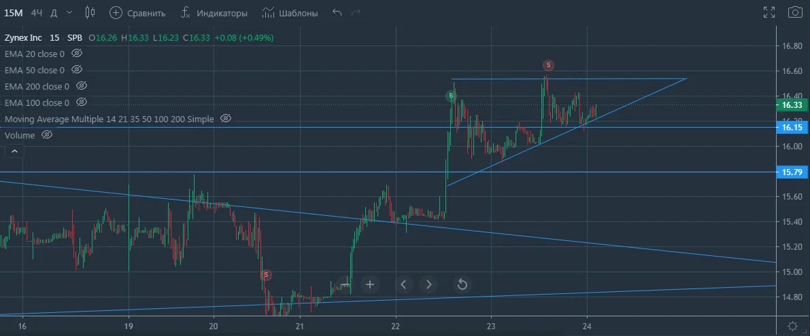Take a chart snapshot with the camera
Image resolution: width=810 pixels, height=336 pixels.
tap(795, 12)
